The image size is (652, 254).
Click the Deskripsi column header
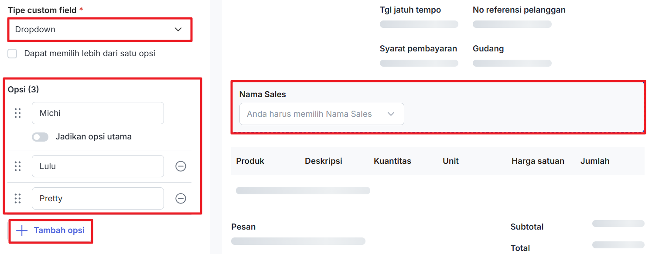324,161
